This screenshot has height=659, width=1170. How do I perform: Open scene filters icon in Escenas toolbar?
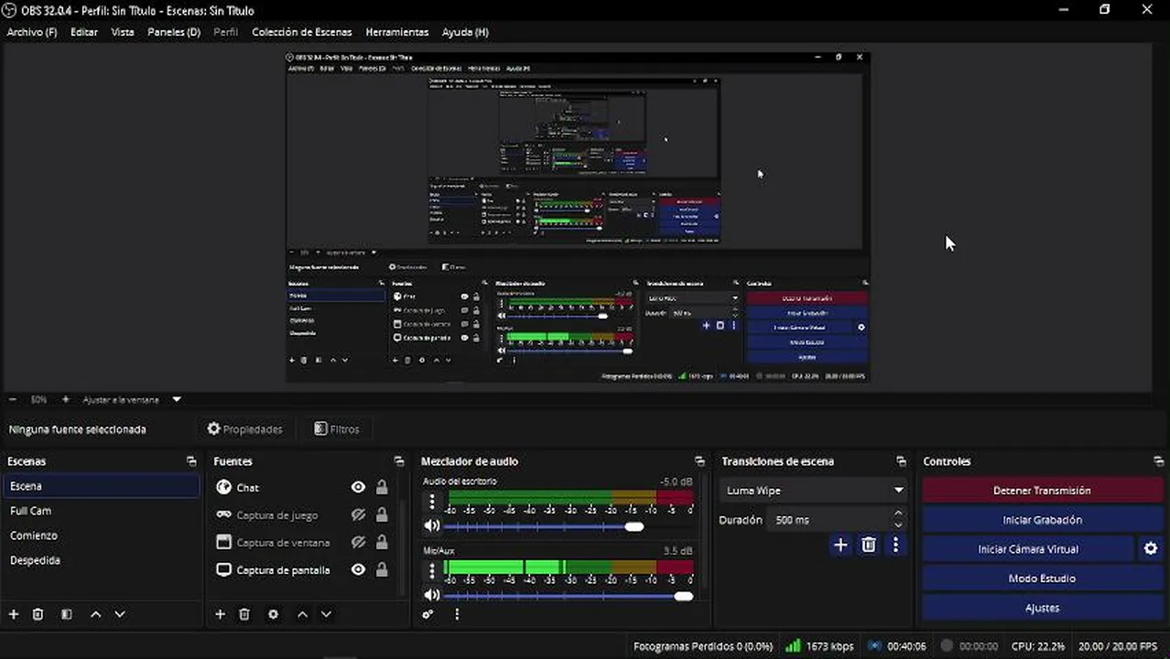66,614
